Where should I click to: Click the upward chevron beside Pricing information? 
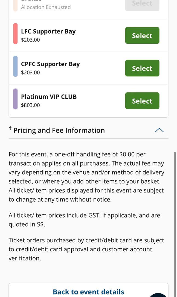(x=160, y=130)
